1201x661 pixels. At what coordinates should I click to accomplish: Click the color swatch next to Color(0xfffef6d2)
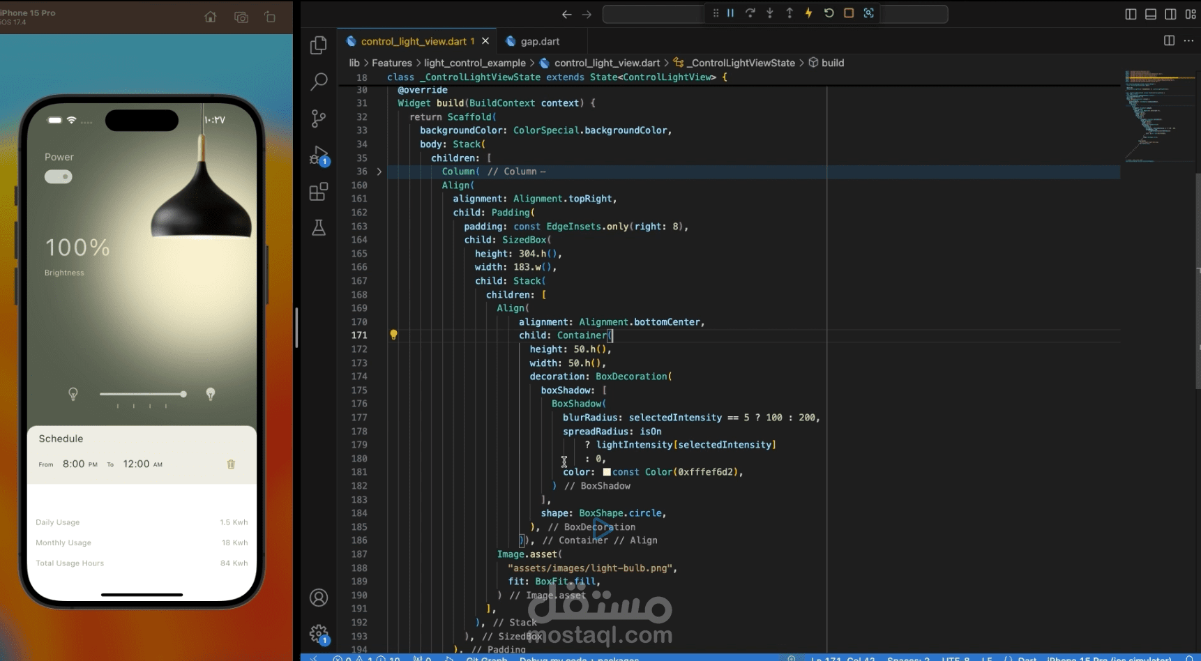click(x=607, y=472)
